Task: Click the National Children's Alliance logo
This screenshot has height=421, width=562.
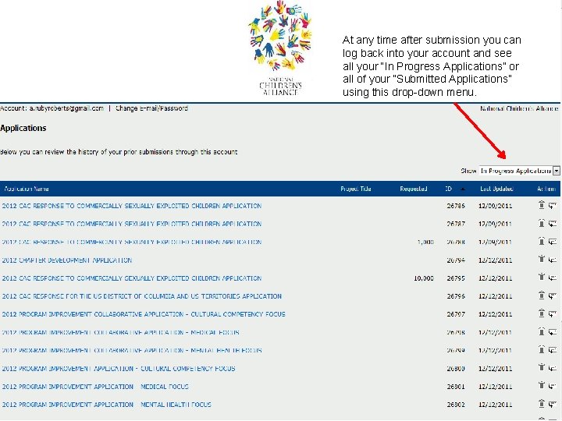Action: [x=280, y=48]
